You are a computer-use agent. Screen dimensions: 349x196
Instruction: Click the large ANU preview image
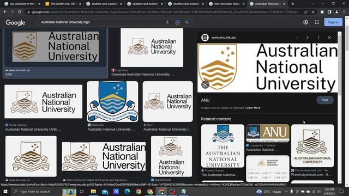click(x=268, y=68)
